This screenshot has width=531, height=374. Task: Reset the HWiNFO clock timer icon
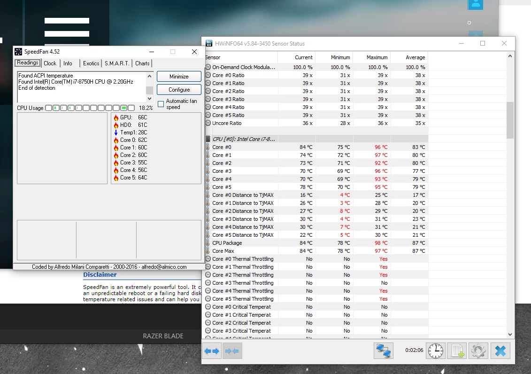[436, 351]
